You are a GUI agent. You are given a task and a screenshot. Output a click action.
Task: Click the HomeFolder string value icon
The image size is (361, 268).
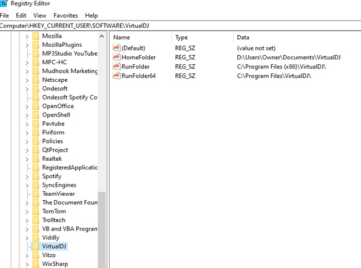point(116,57)
